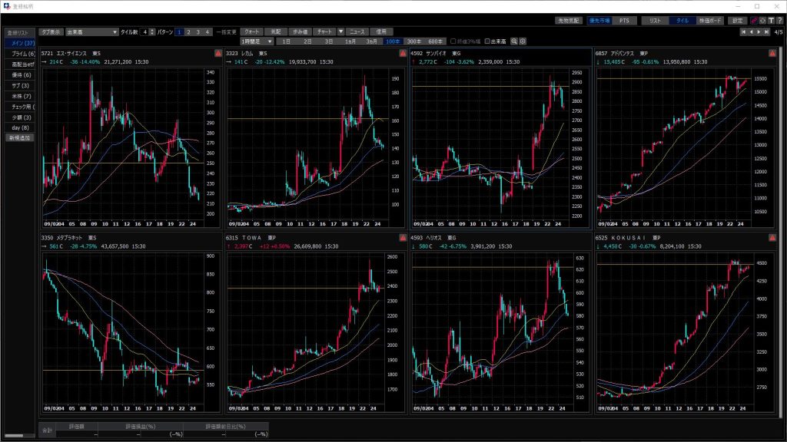Click the pink link icon beside 設定
Image resolution: width=787 pixels, height=442 pixels.
click(x=754, y=21)
